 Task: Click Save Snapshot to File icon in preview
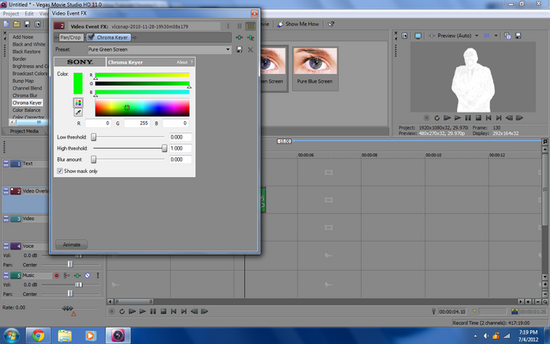[518, 36]
